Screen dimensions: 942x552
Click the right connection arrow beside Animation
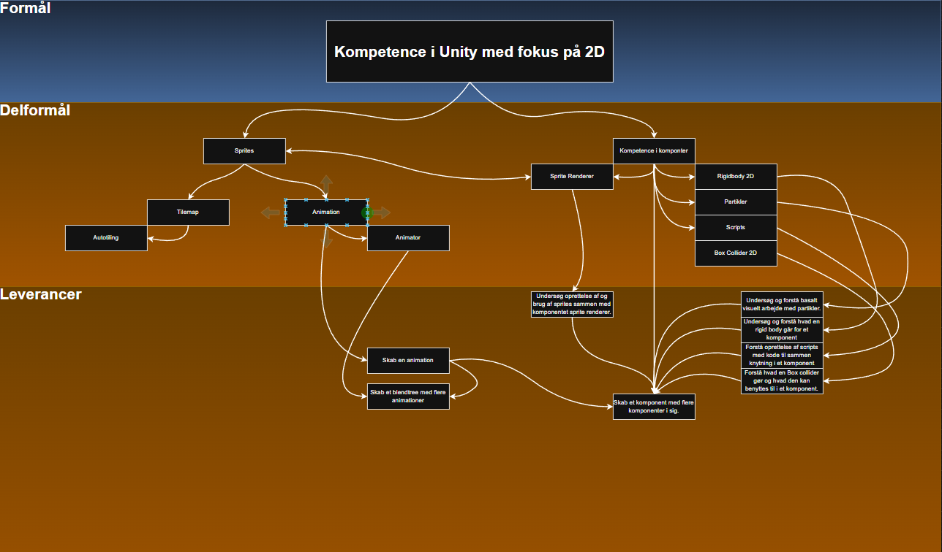pos(382,212)
